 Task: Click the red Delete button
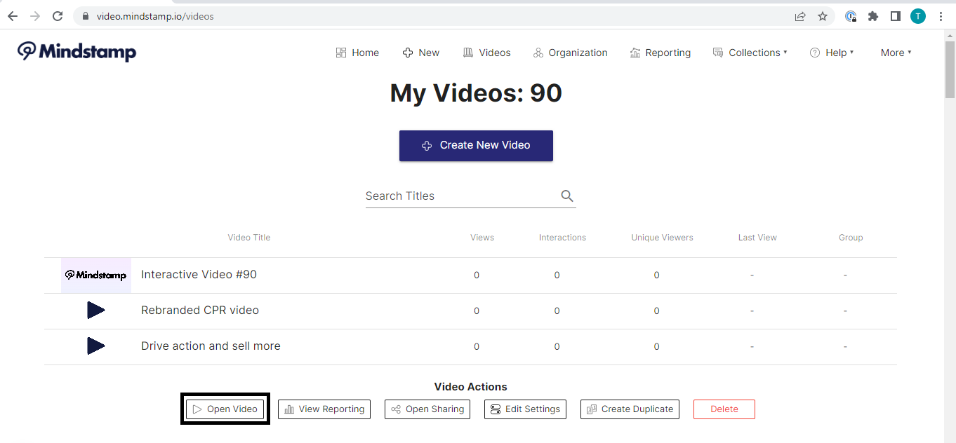(x=724, y=409)
